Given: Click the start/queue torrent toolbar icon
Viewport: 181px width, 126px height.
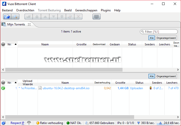Looking at the screenshot, I should point(28,17).
